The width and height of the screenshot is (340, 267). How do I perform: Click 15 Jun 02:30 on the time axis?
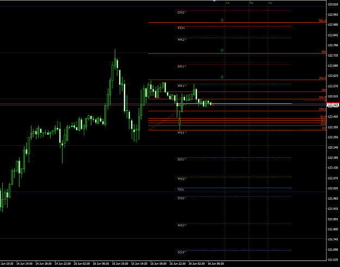[82, 264]
